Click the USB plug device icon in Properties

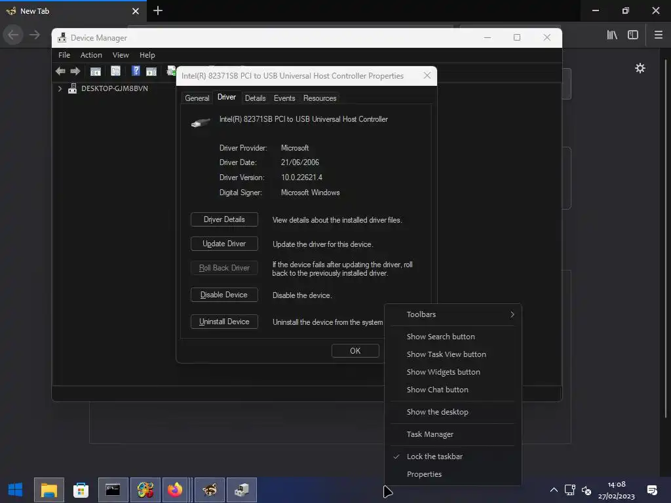click(201, 122)
